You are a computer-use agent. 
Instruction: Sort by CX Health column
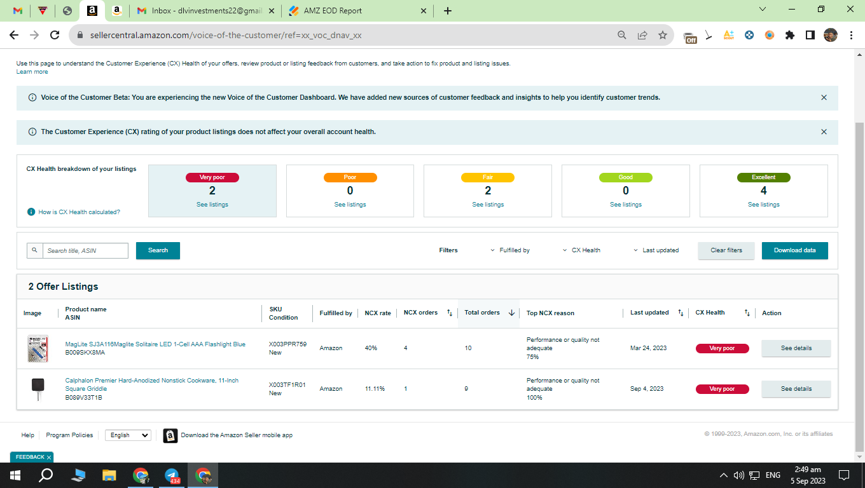(x=747, y=313)
